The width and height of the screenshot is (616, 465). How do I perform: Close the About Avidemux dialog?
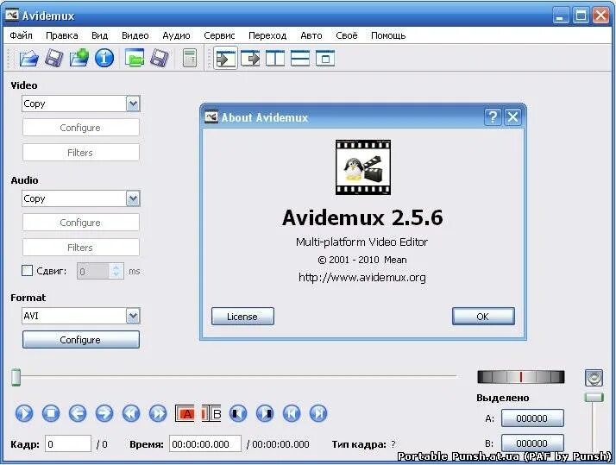point(512,117)
